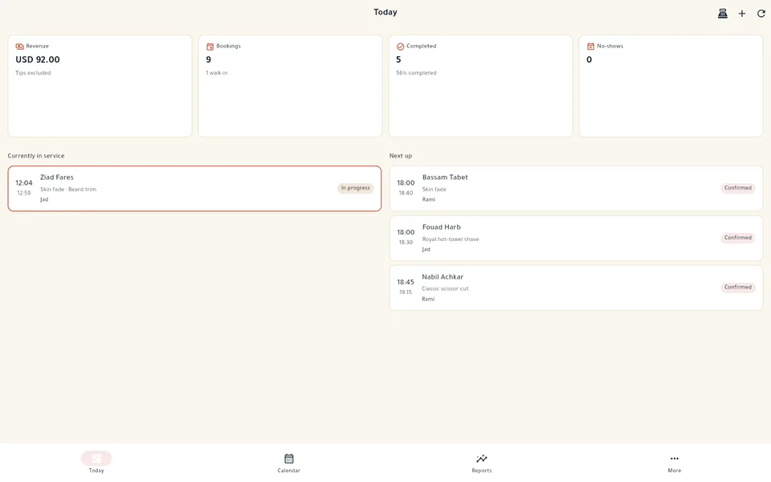The width and height of the screenshot is (771, 482).
Task: Click the 'USD 92.00' revenue value
Action: click(x=38, y=59)
